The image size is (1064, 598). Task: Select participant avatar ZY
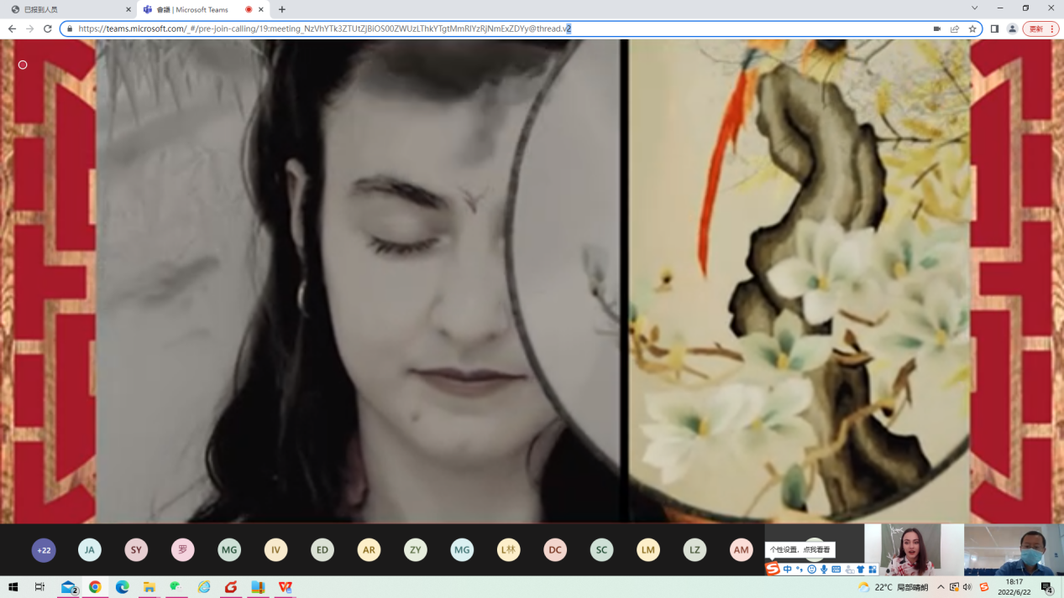[416, 550]
